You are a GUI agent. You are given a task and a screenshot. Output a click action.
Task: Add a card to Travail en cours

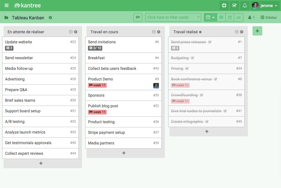(124, 153)
